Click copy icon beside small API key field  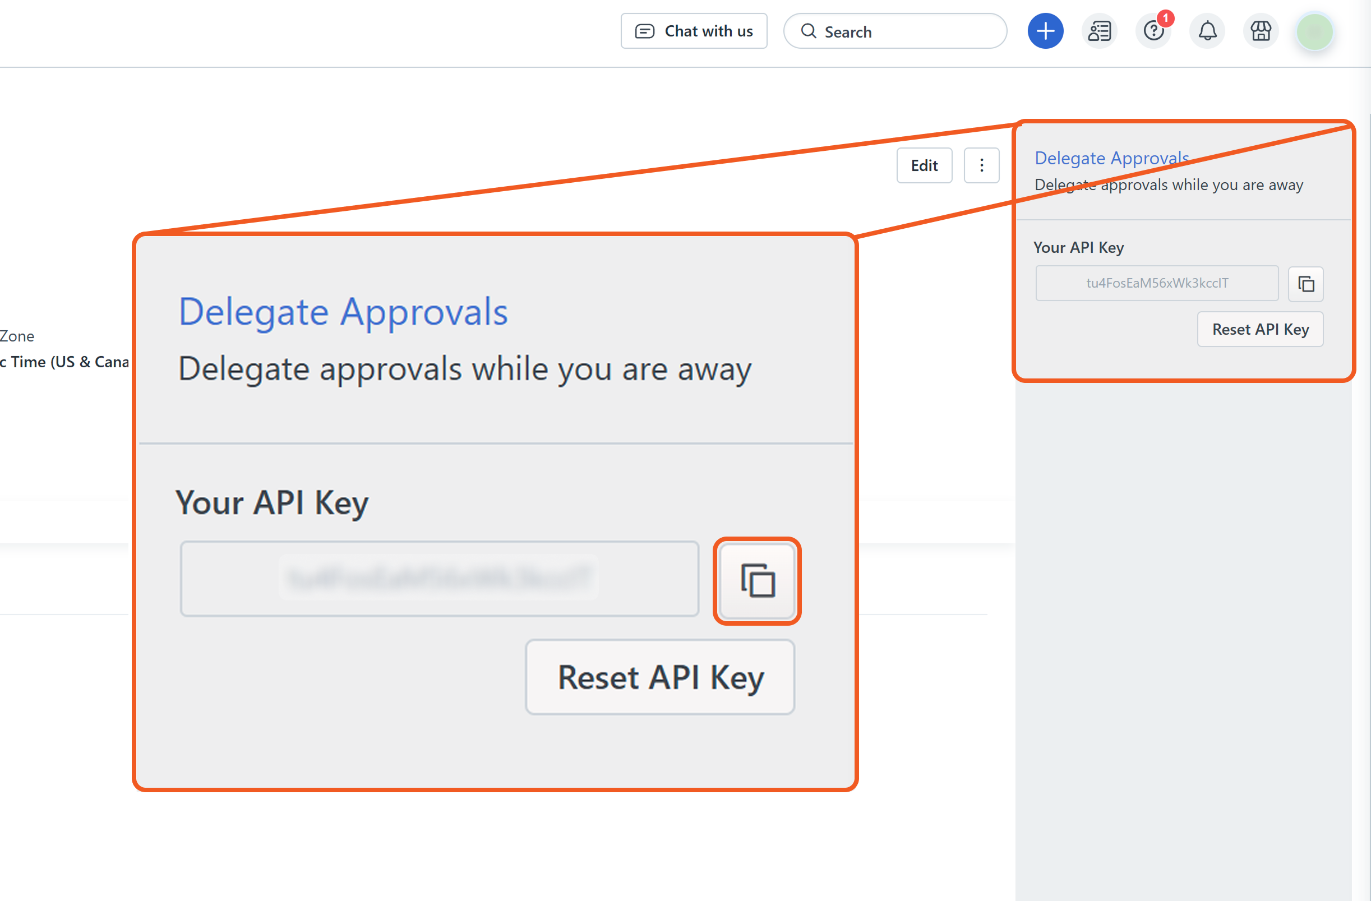[x=1305, y=284]
